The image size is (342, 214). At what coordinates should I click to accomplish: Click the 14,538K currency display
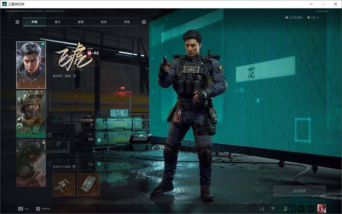click(294, 18)
